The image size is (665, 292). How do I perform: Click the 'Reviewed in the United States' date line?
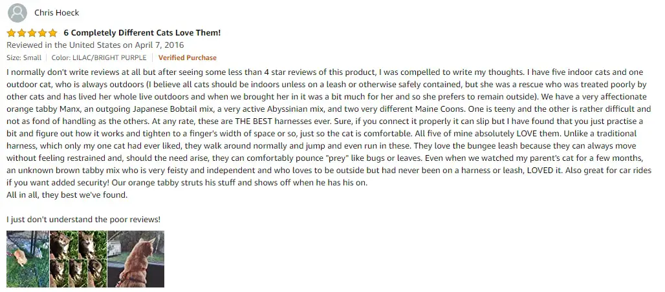(95, 45)
